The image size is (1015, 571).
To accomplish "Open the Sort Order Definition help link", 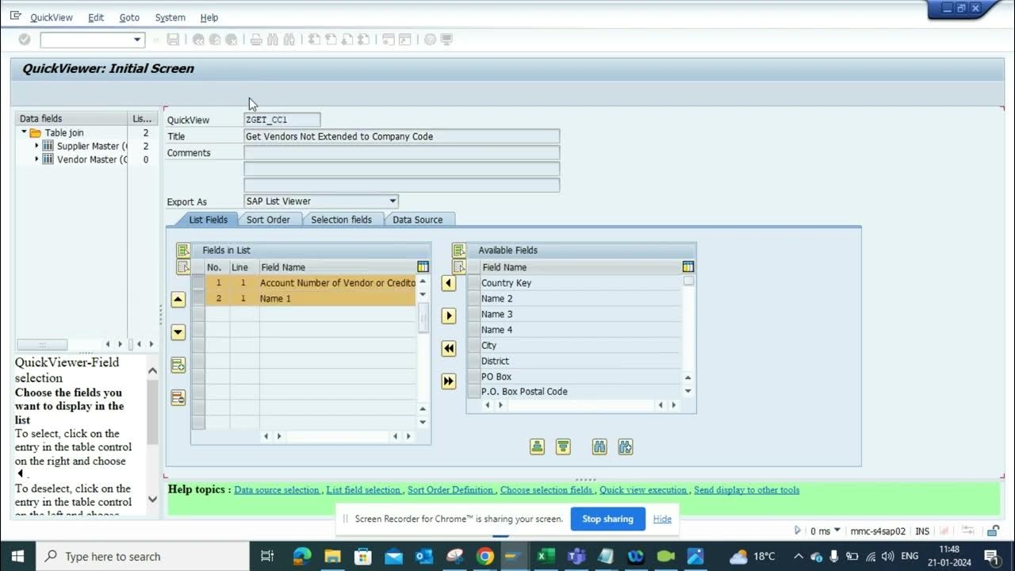I will [450, 490].
